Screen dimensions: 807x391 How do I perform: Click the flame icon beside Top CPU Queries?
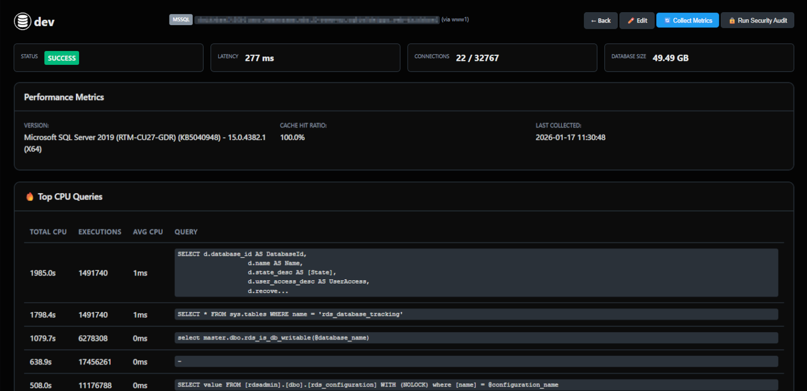click(x=30, y=197)
